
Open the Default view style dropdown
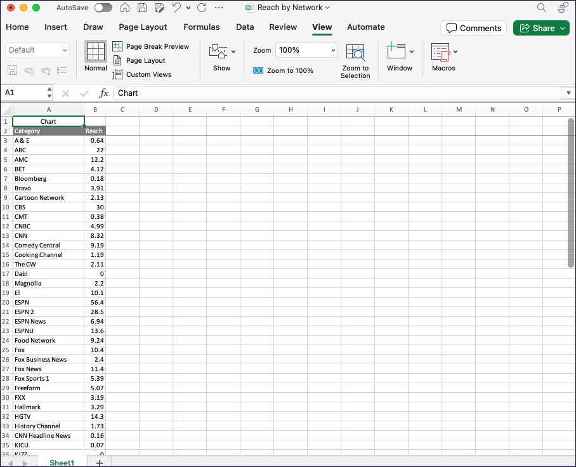tap(37, 49)
